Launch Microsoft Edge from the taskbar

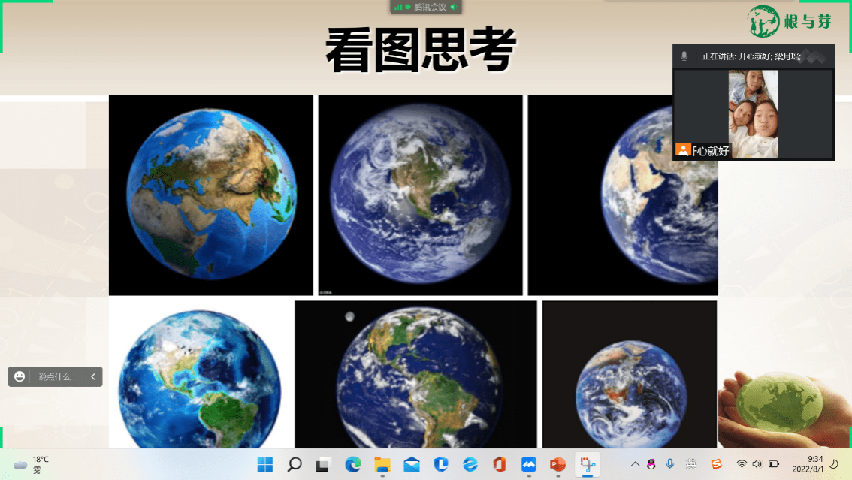[x=353, y=465]
